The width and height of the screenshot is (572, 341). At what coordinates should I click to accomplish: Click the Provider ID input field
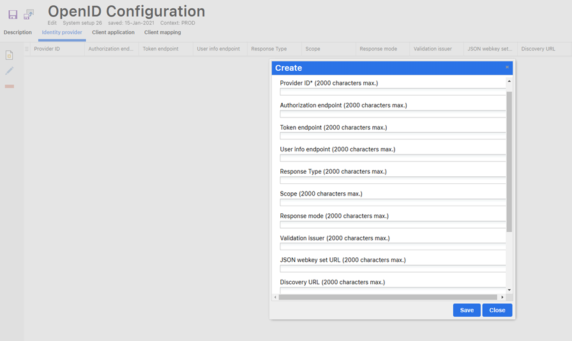point(393,92)
